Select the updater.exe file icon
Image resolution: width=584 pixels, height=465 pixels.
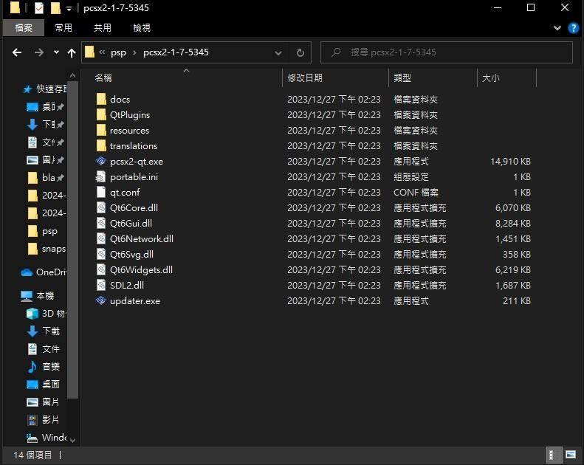(x=102, y=300)
